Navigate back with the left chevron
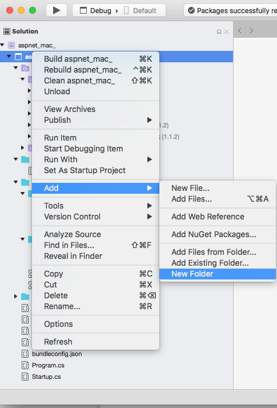The image size is (277, 408). coord(240,31)
